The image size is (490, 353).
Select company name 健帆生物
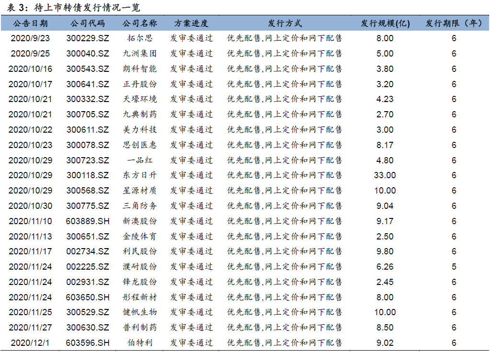[x=140, y=312]
